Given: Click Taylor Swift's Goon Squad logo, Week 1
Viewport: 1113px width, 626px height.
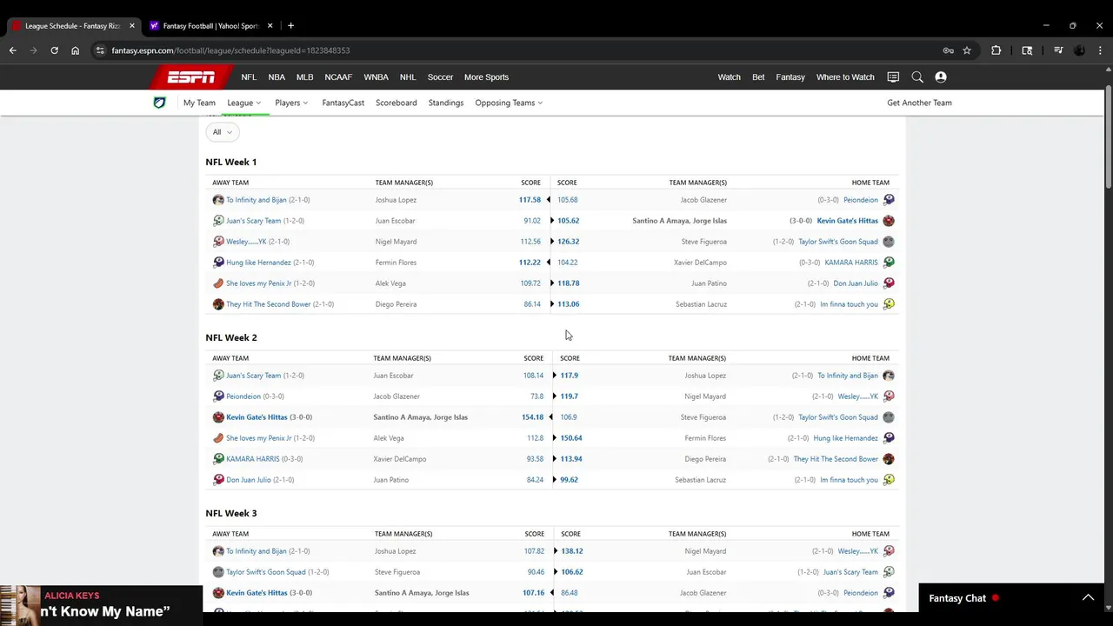Looking at the screenshot, I should [x=889, y=242].
